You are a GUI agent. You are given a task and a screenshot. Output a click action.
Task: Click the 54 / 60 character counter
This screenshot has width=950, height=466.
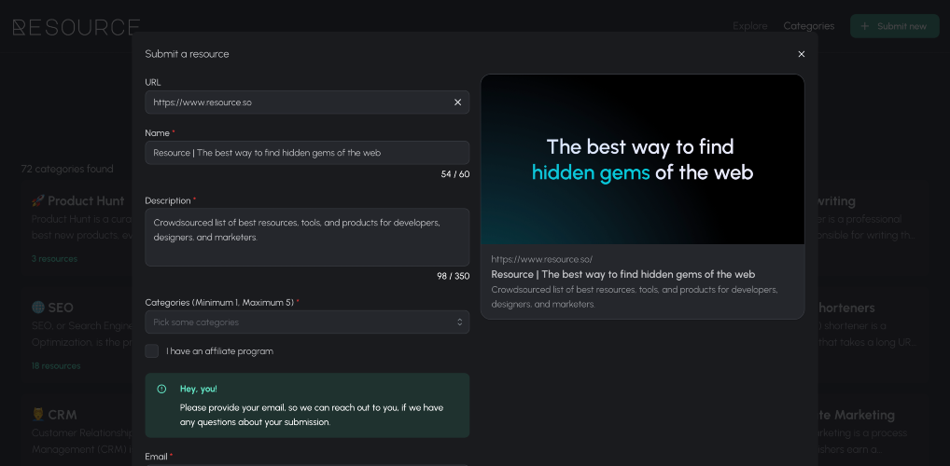pos(455,174)
